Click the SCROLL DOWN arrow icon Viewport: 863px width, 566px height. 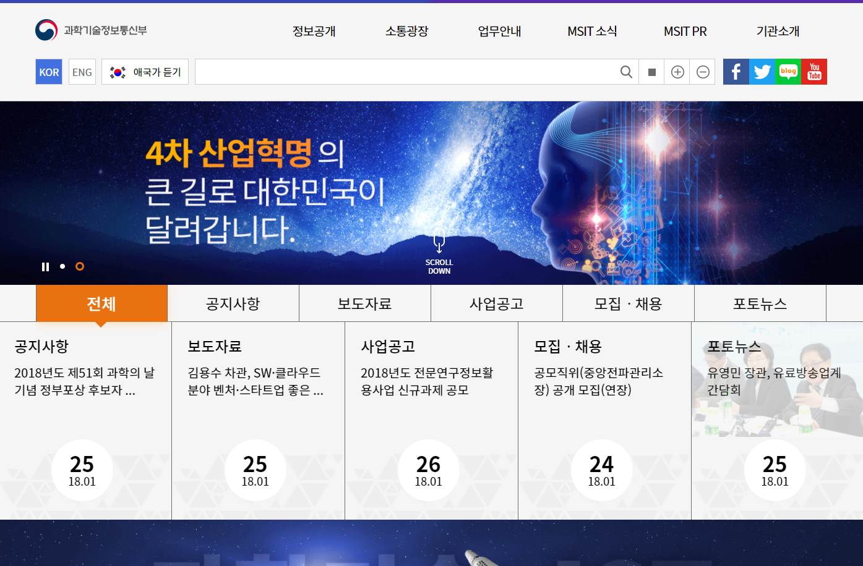coord(439,241)
